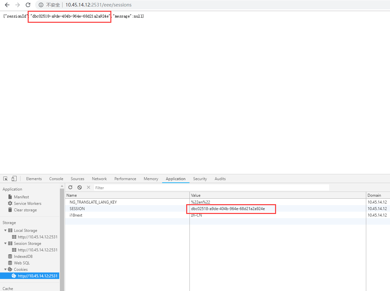Switch to the Memory tab
The width and height of the screenshot is (390, 291).
(151, 179)
